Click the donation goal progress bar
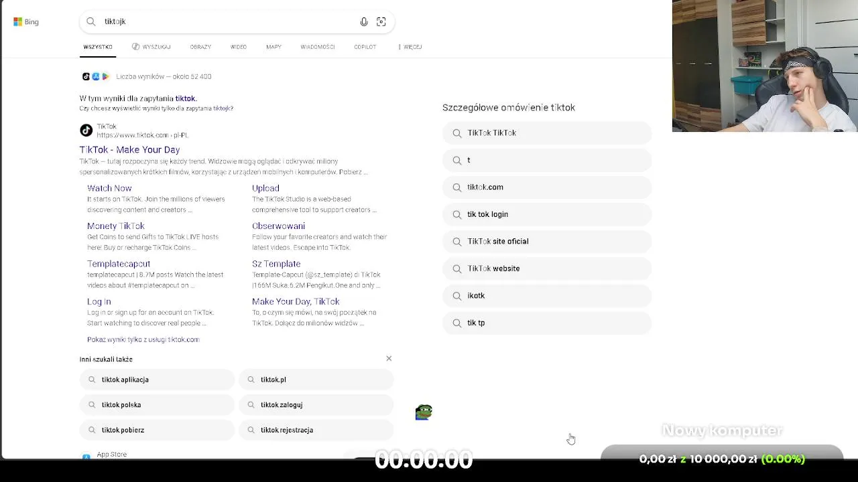 722,459
